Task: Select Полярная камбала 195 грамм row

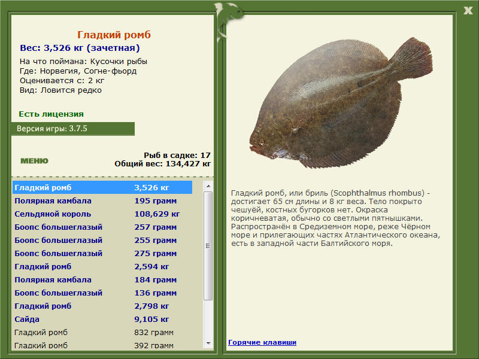Action: (102, 201)
